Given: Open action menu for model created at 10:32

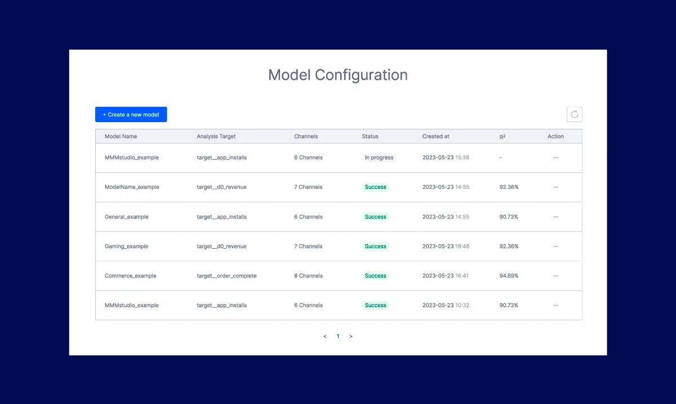Looking at the screenshot, I should coord(555,306).
